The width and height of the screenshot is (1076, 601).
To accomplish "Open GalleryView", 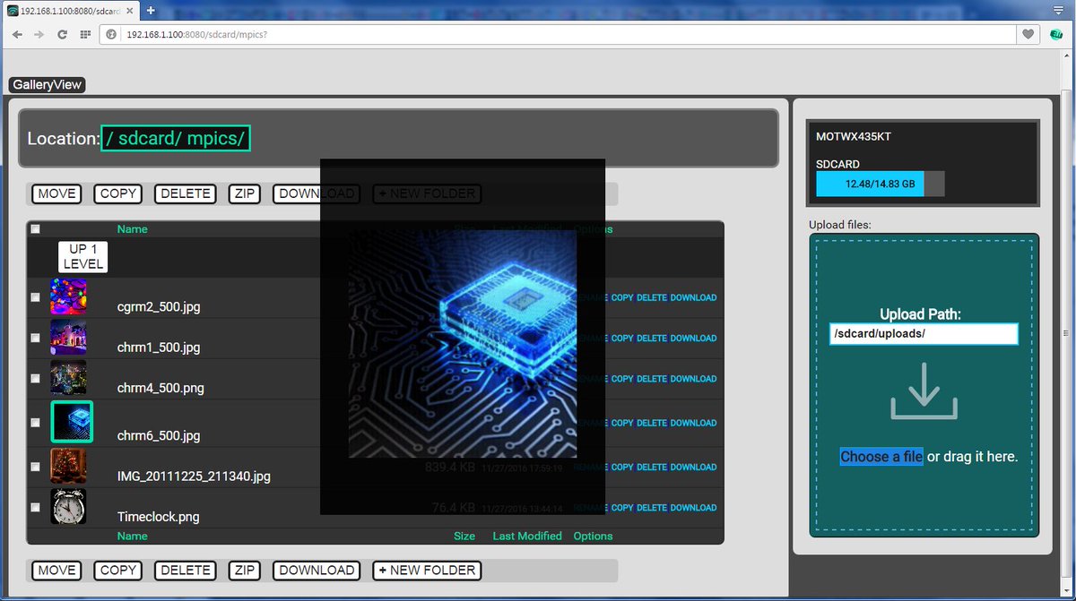I will (x=48, y=85).
